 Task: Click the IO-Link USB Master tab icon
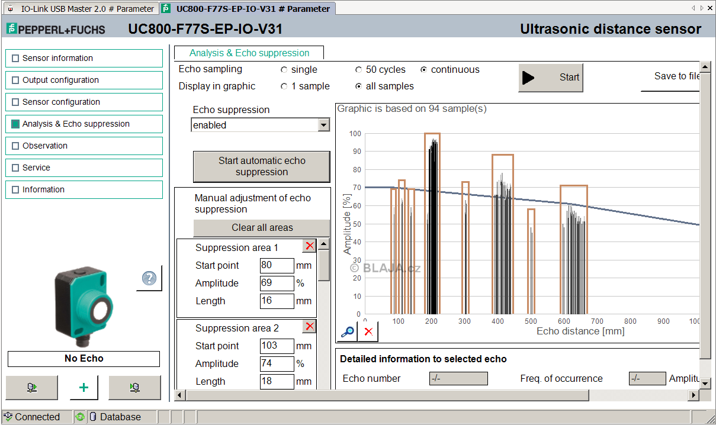click(10, 9)
